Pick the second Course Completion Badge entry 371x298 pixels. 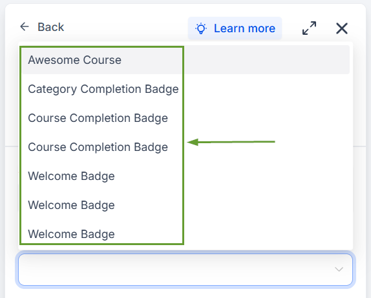(98, 147)
